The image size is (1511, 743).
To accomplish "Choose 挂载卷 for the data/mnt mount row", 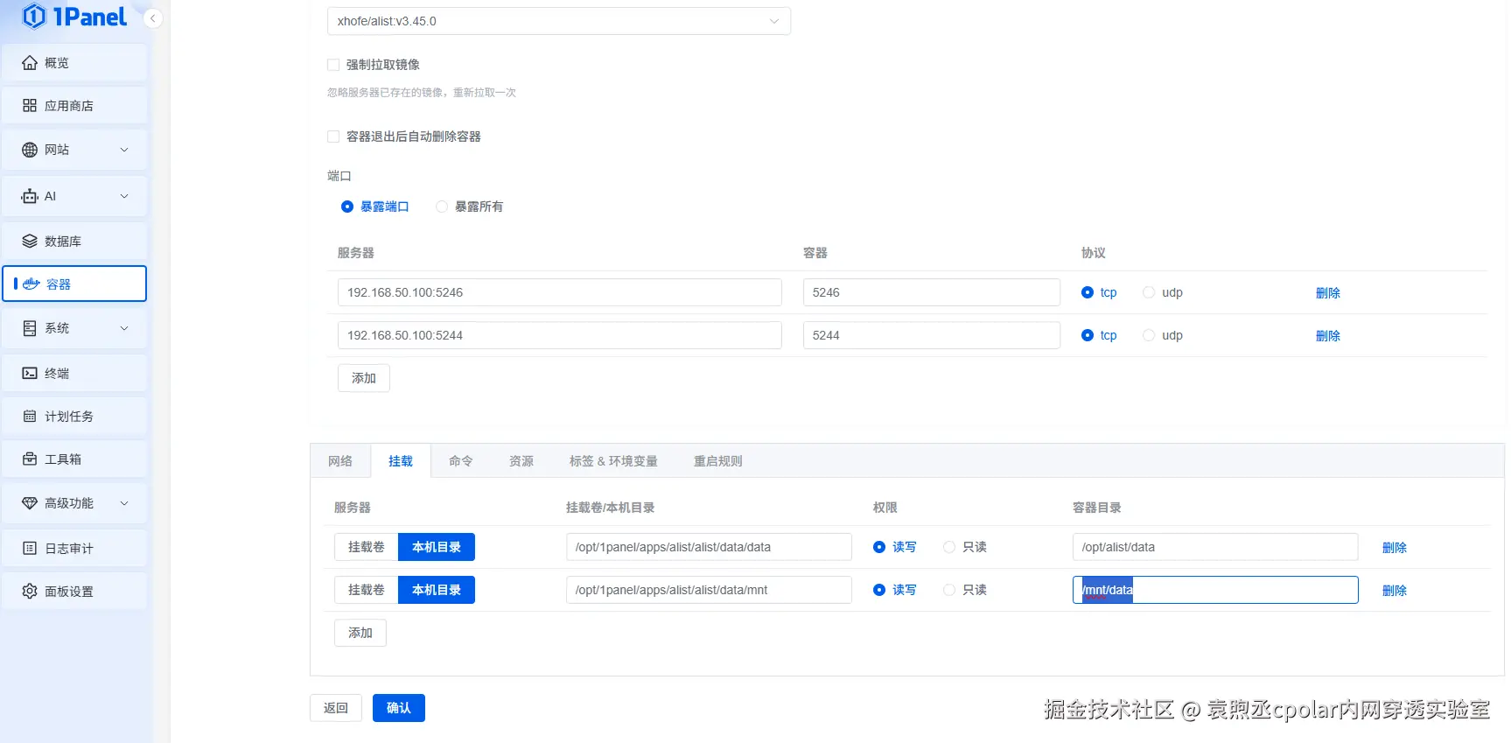I will click(367, 590).
